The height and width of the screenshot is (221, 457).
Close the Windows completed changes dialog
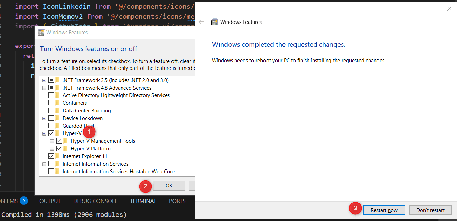point(449,9)
